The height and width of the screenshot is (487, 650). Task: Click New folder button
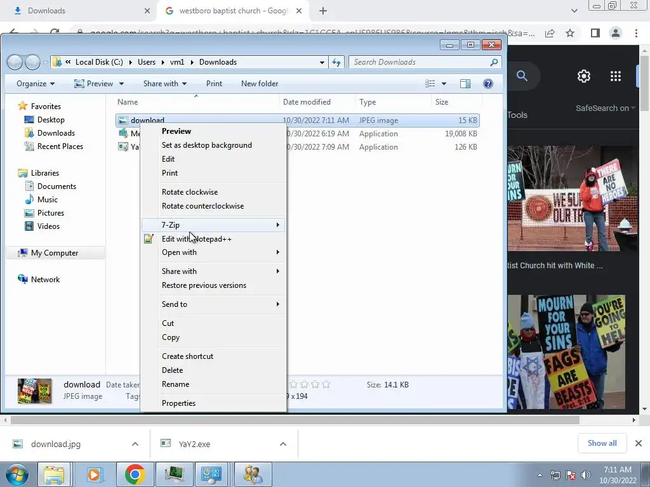click(260, 84)
